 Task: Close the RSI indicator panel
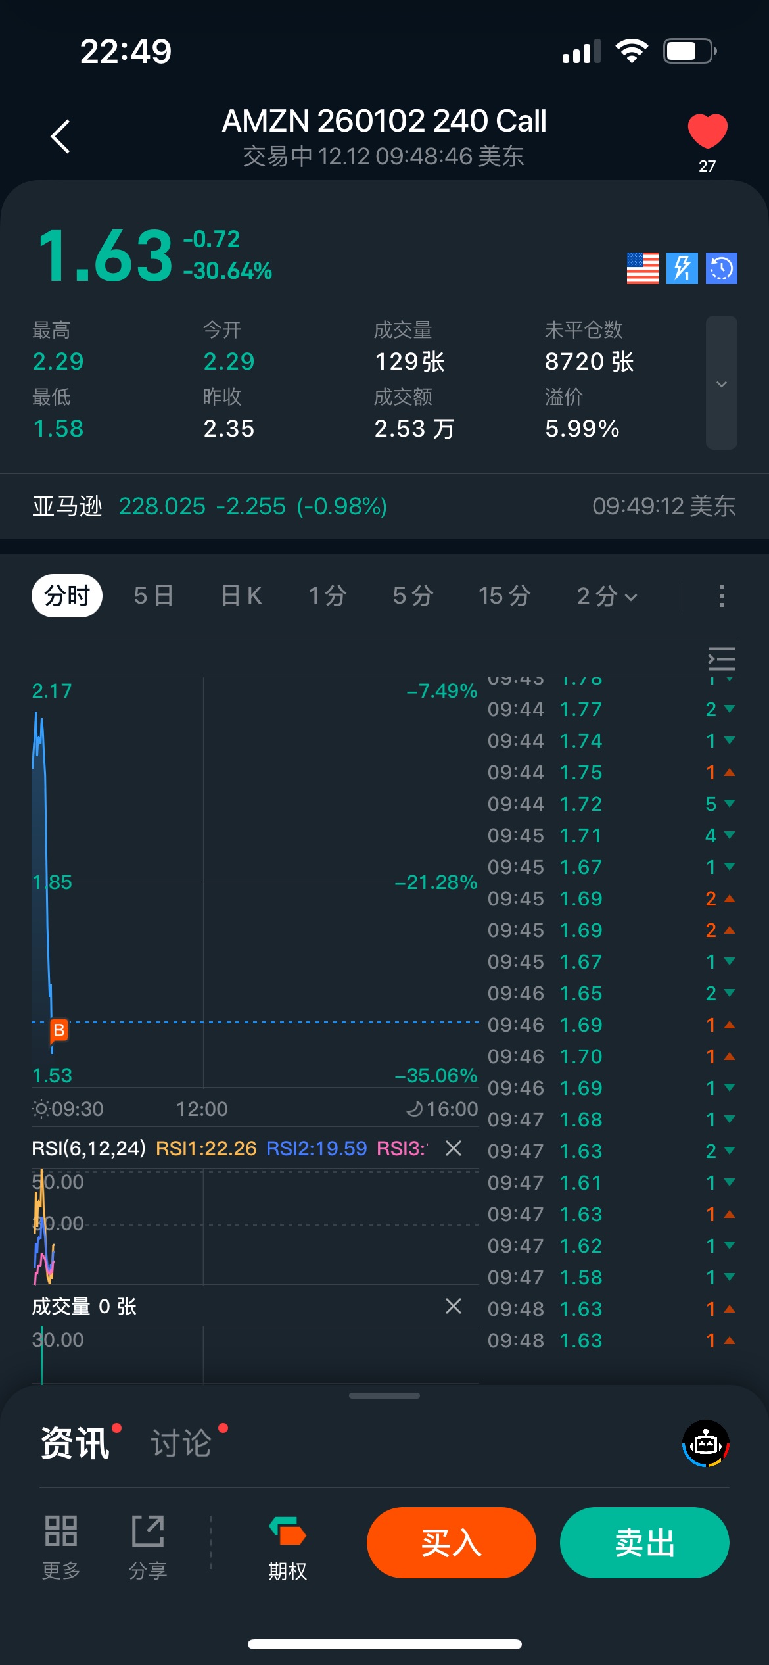[454, 1148]
